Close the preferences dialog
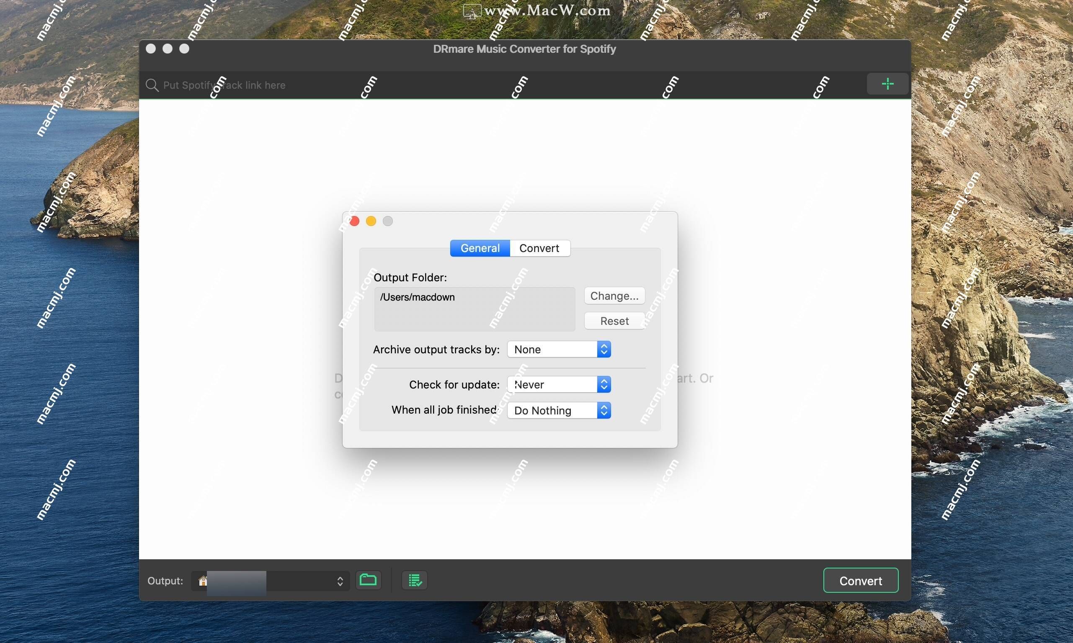Image resolution: width=1073 pixels, height=643 pixels. (354, 221)
